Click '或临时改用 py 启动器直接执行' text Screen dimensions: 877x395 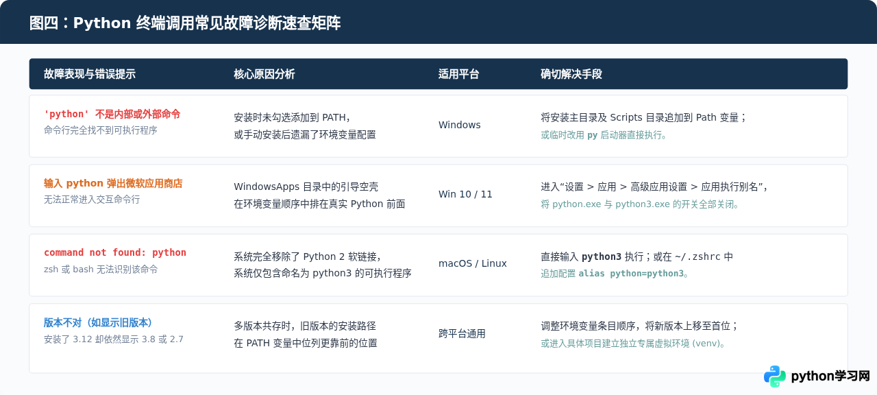click(x=601, y=135)
